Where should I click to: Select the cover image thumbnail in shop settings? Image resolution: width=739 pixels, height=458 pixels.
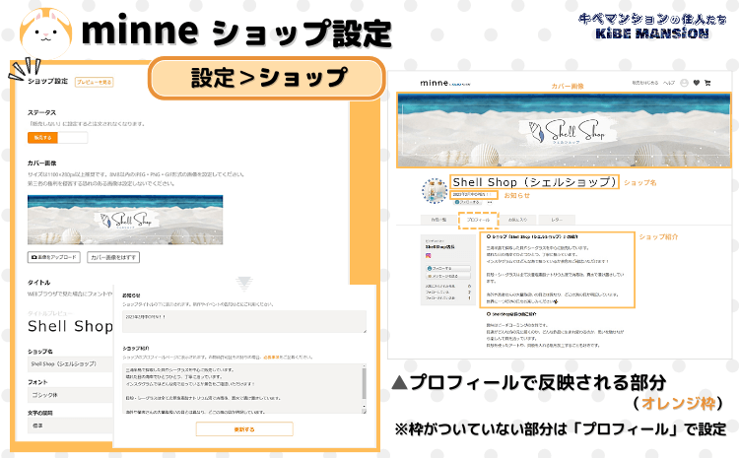pyautogui.click(x=125, y=220)
